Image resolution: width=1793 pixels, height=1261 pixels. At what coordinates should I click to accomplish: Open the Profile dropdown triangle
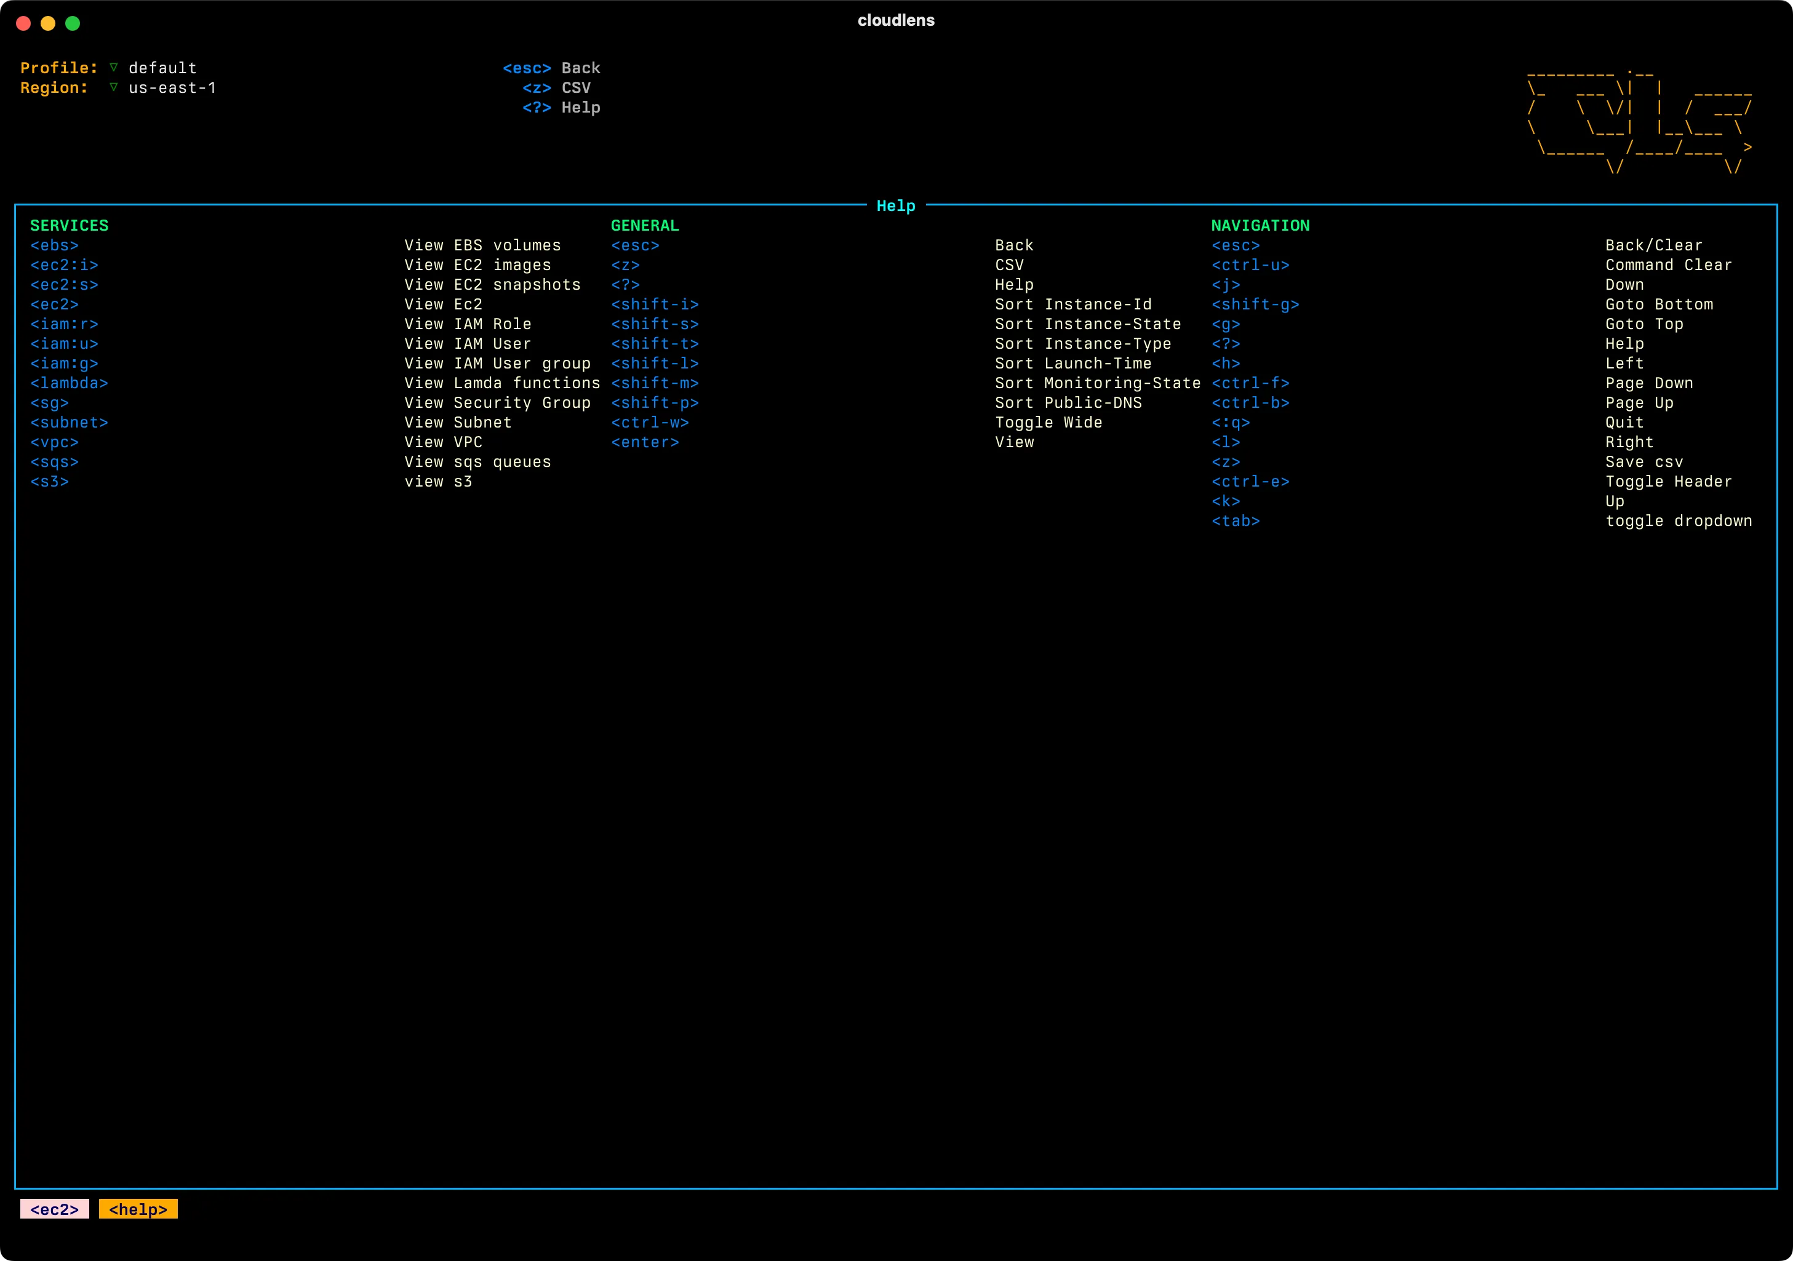(114, 68)
